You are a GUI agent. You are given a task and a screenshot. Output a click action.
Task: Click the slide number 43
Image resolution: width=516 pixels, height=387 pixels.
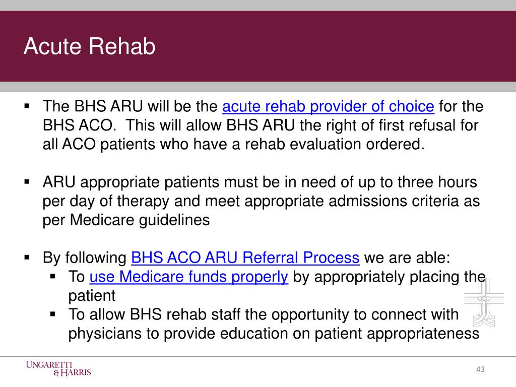click(x=480, y=370)
